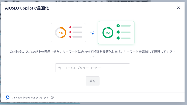Click the keyword input field
The width and height of the screenshot is (187, 105).
(93, 68)
